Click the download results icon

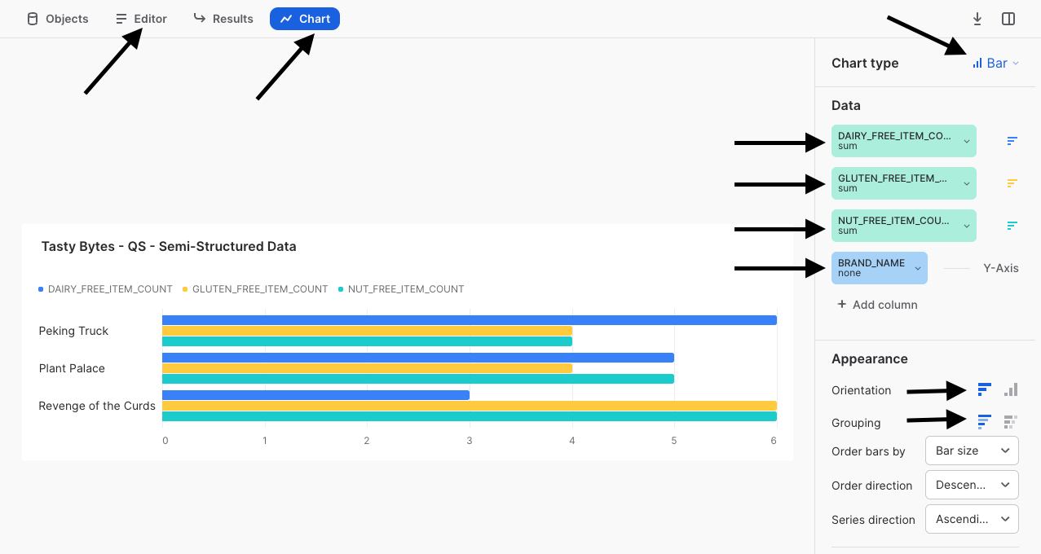pyautogui.click(x=977, y=18)
